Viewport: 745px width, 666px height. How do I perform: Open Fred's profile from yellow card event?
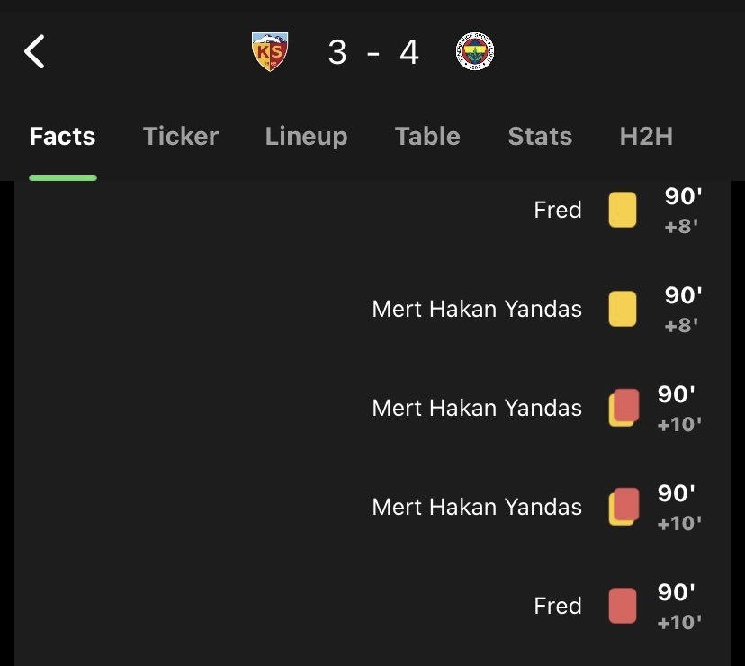558,210
